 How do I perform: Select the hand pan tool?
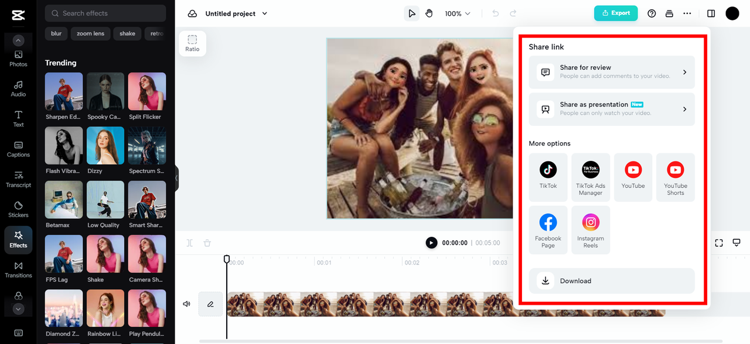tap(429, 13)
